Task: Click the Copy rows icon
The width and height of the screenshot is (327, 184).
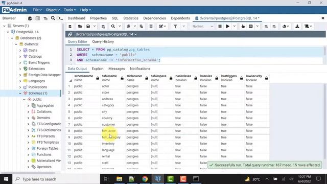Action: 128,26
